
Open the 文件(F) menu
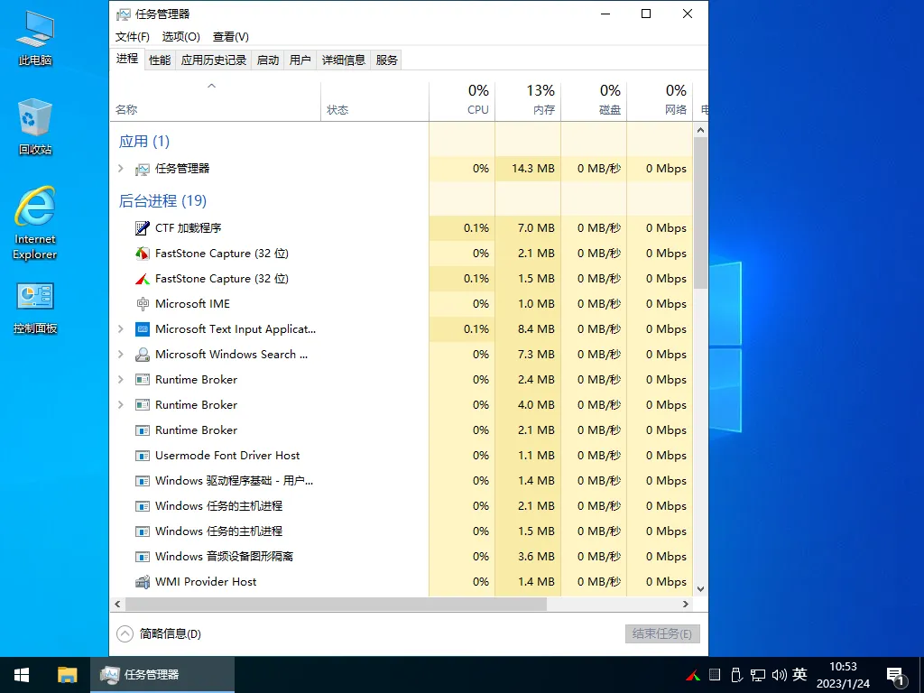(x=133, y=36)
